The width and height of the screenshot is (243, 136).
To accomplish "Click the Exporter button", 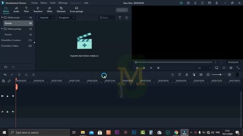I will (122, 10).
